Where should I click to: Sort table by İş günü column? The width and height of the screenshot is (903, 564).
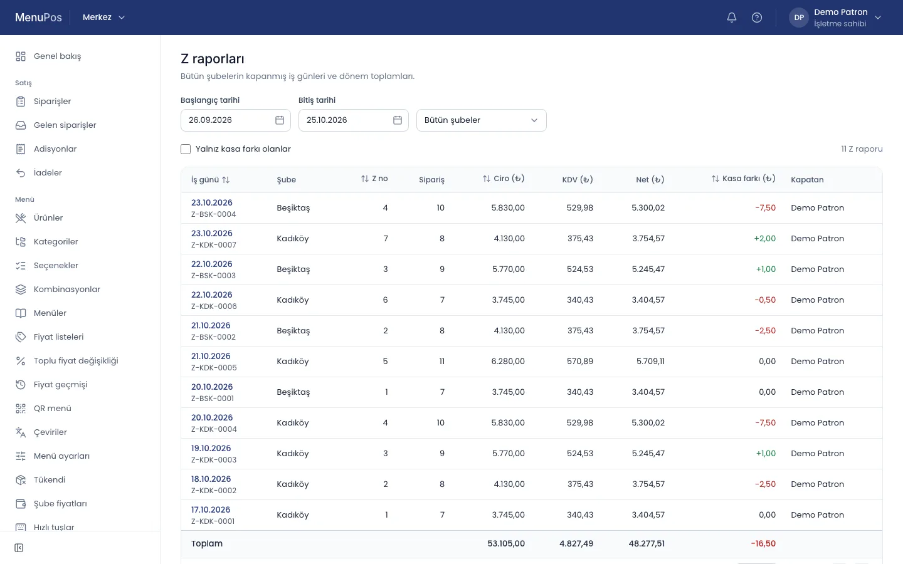pos(211,180)
